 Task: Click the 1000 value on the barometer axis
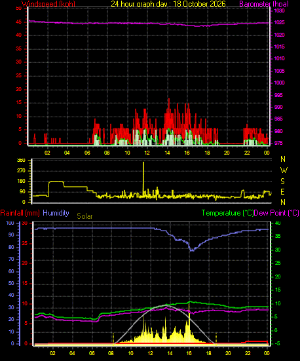[x=279, y=83]
